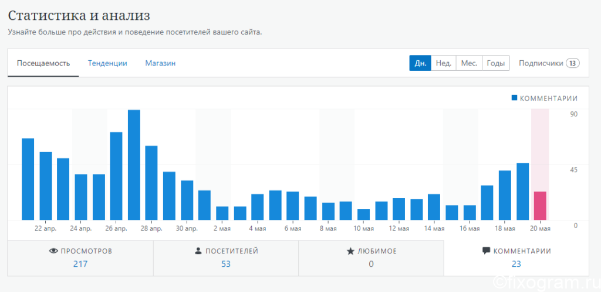The height and width of the screenshot is (292, 601).
Task: Click the person icon beside Посетителей
Action: click(198, 251)
